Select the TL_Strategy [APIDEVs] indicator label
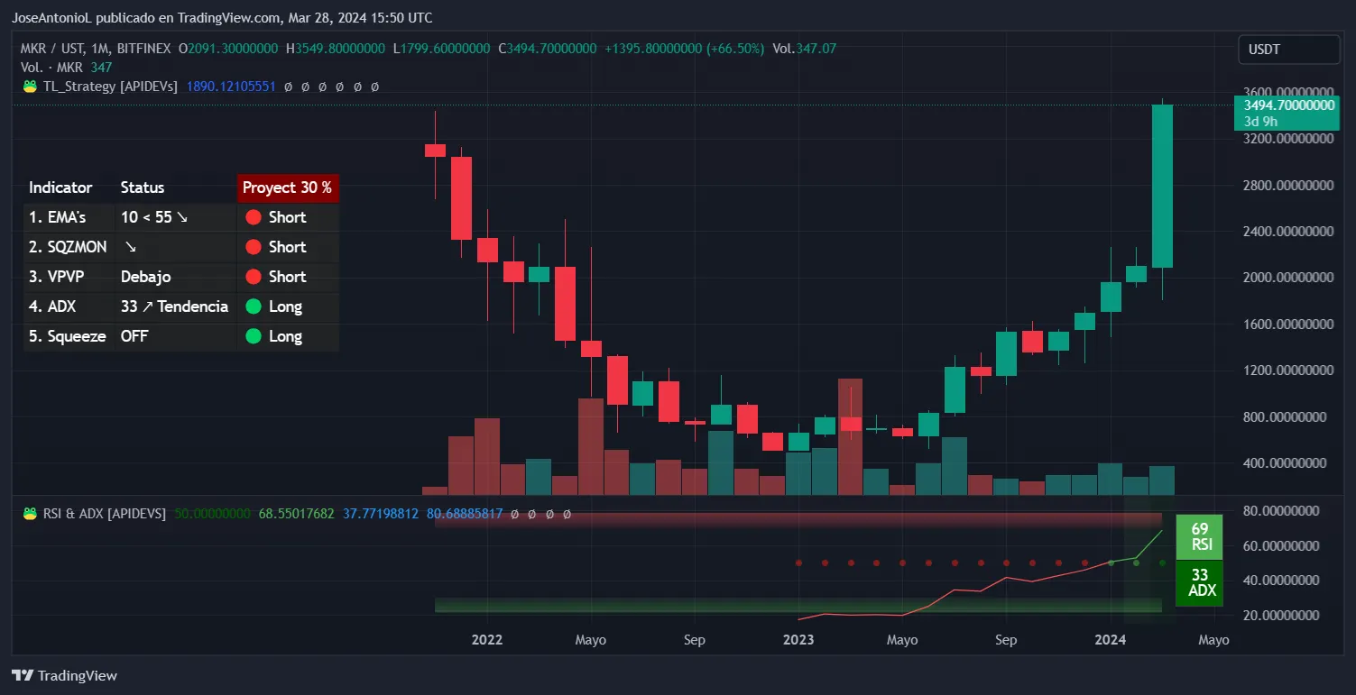This screenshot has width=1356, height=695. click(110, 87)
